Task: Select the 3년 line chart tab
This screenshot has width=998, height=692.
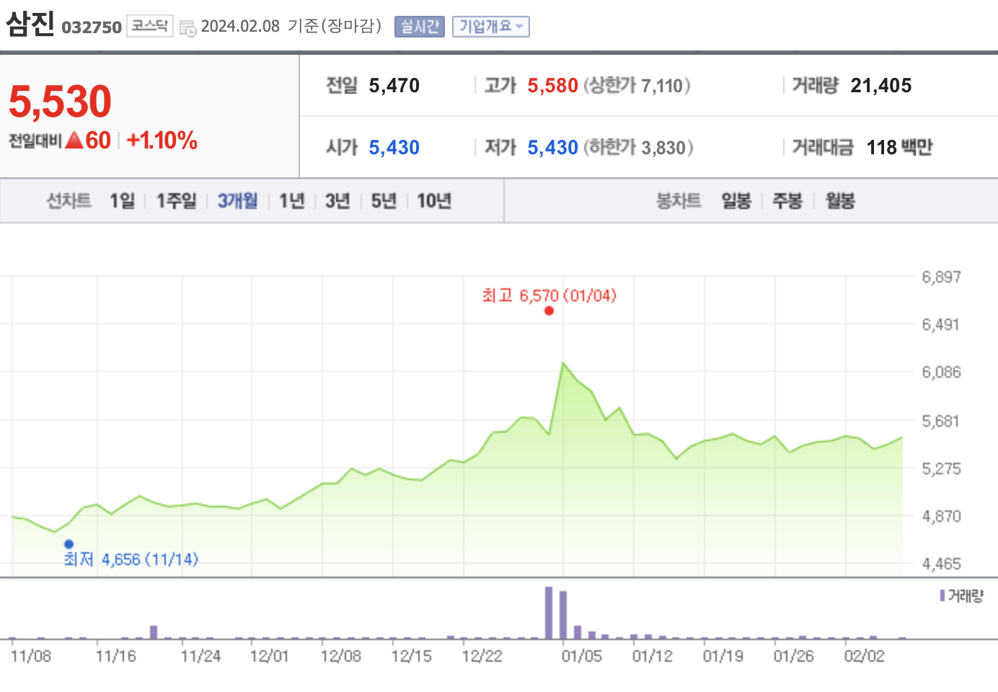Action: (337, 200)
